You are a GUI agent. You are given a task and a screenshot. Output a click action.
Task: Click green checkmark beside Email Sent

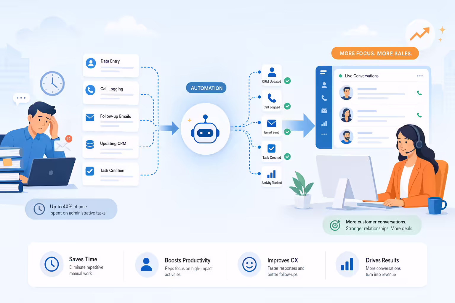pos(287,132)
